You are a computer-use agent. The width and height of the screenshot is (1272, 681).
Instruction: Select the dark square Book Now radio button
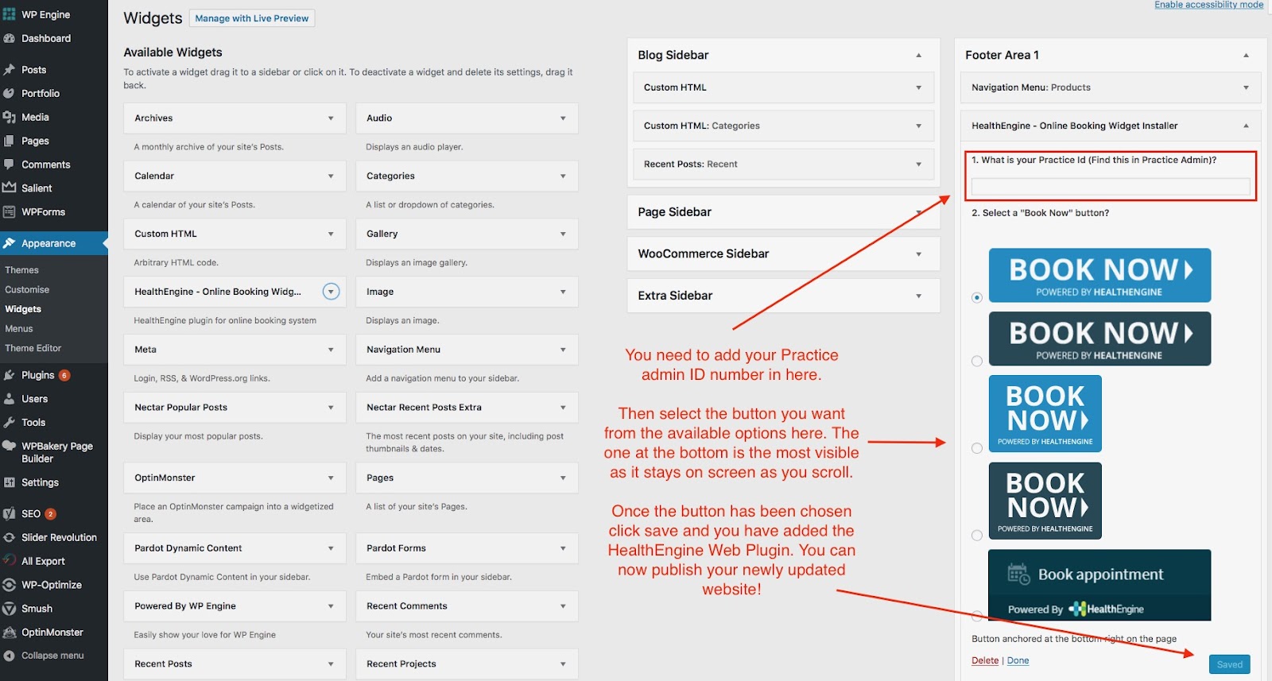pos(977,536)
